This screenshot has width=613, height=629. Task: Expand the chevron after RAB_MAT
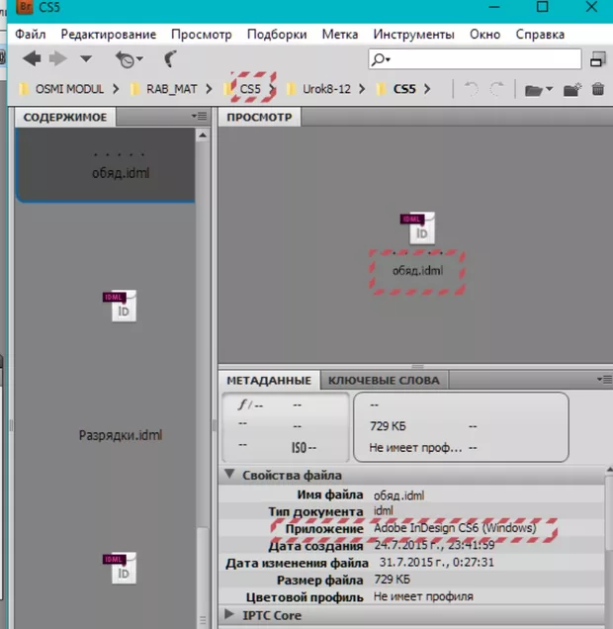[209, 89]
